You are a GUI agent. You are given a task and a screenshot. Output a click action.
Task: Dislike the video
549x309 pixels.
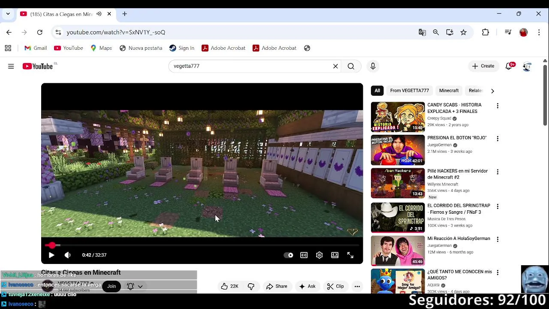[x=251, y=286]
